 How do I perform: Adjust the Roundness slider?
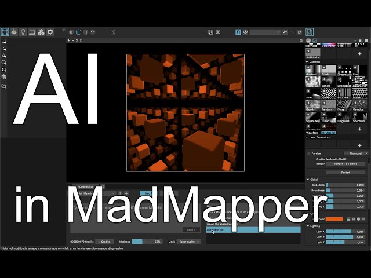[x=345, y=191]
